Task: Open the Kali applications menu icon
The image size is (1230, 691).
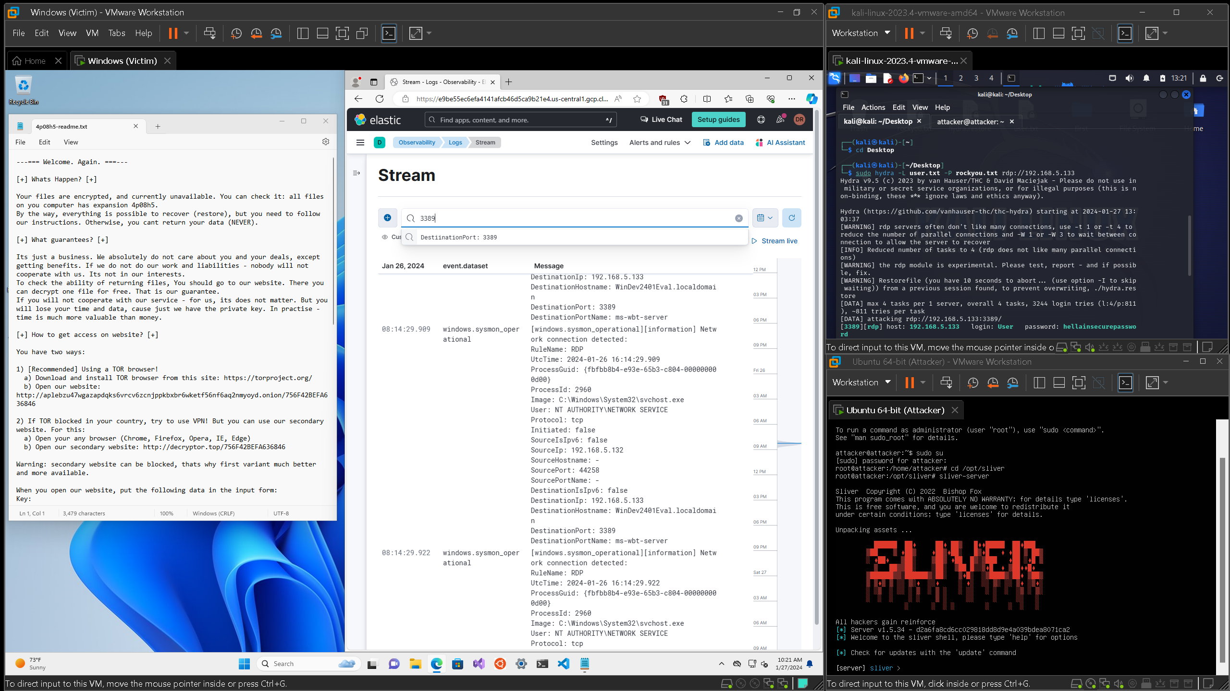Action: click(x=835, y=78)
